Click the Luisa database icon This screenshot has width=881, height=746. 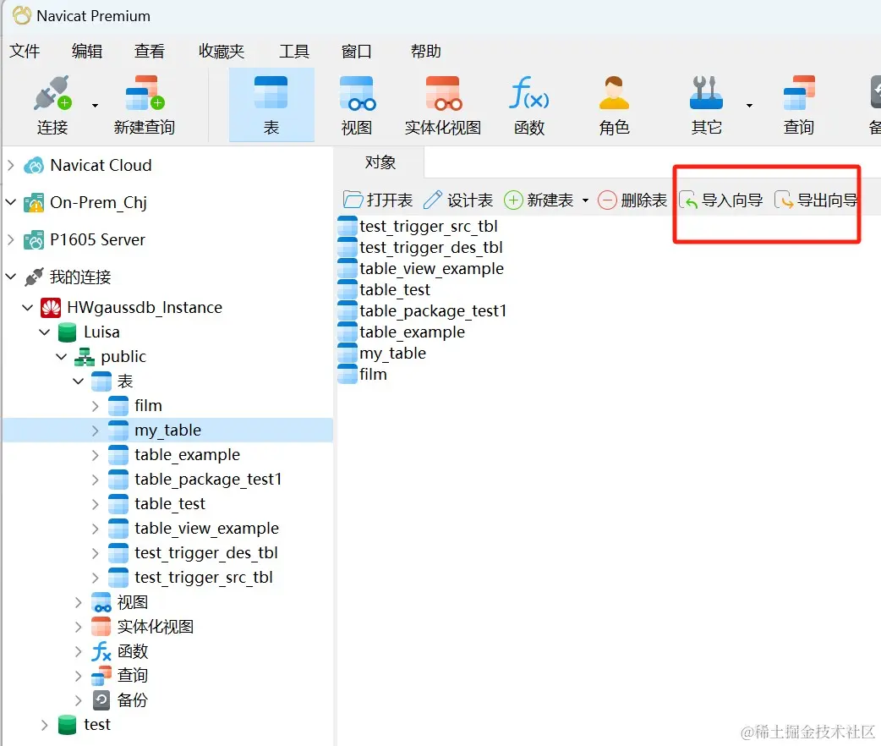(68, 332)
